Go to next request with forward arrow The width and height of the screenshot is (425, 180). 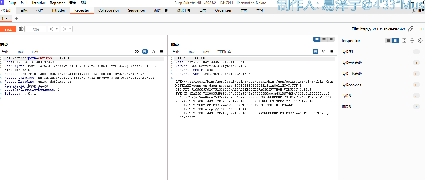point(64,29)
